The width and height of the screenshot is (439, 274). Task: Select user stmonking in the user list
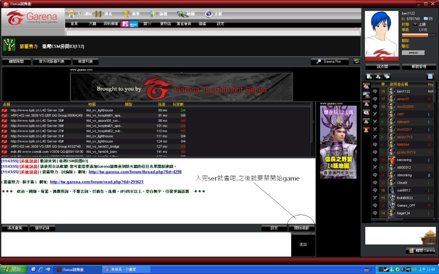tap(403, 175)
